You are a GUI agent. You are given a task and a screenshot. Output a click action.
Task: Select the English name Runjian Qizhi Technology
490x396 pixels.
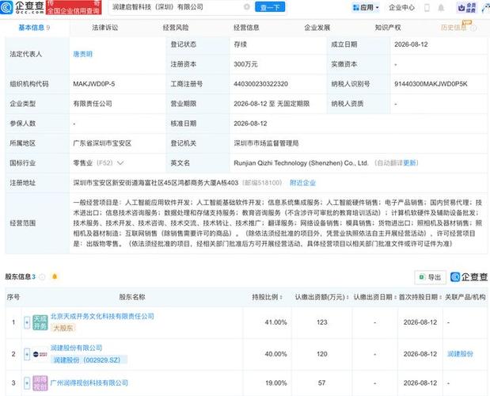301,163
